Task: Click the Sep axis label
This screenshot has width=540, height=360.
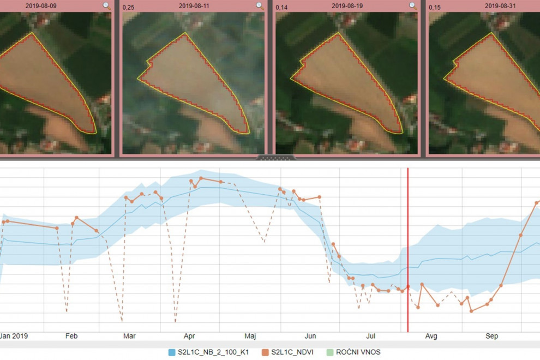Action: 491,336
